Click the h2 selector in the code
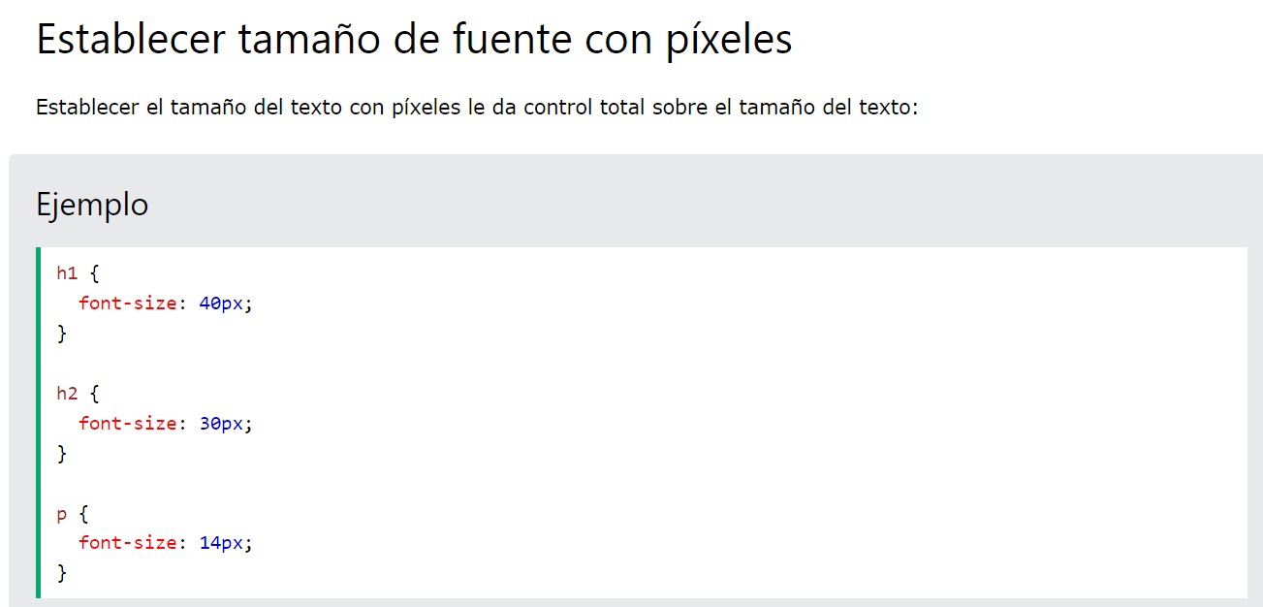 [67, 394]
